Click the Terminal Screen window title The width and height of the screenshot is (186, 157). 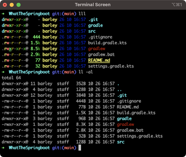point(93,5)
